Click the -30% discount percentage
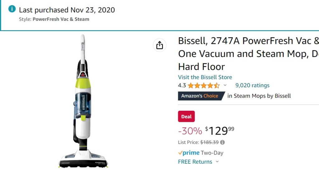The image size is (319, 172). pyautogui.click(x=190, y=131)
